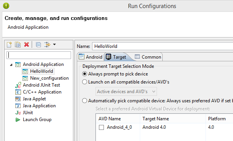This screenshot has height=141, width=233.
Task: Click the Android JUnit Test icon
Action: coord(18,85)
